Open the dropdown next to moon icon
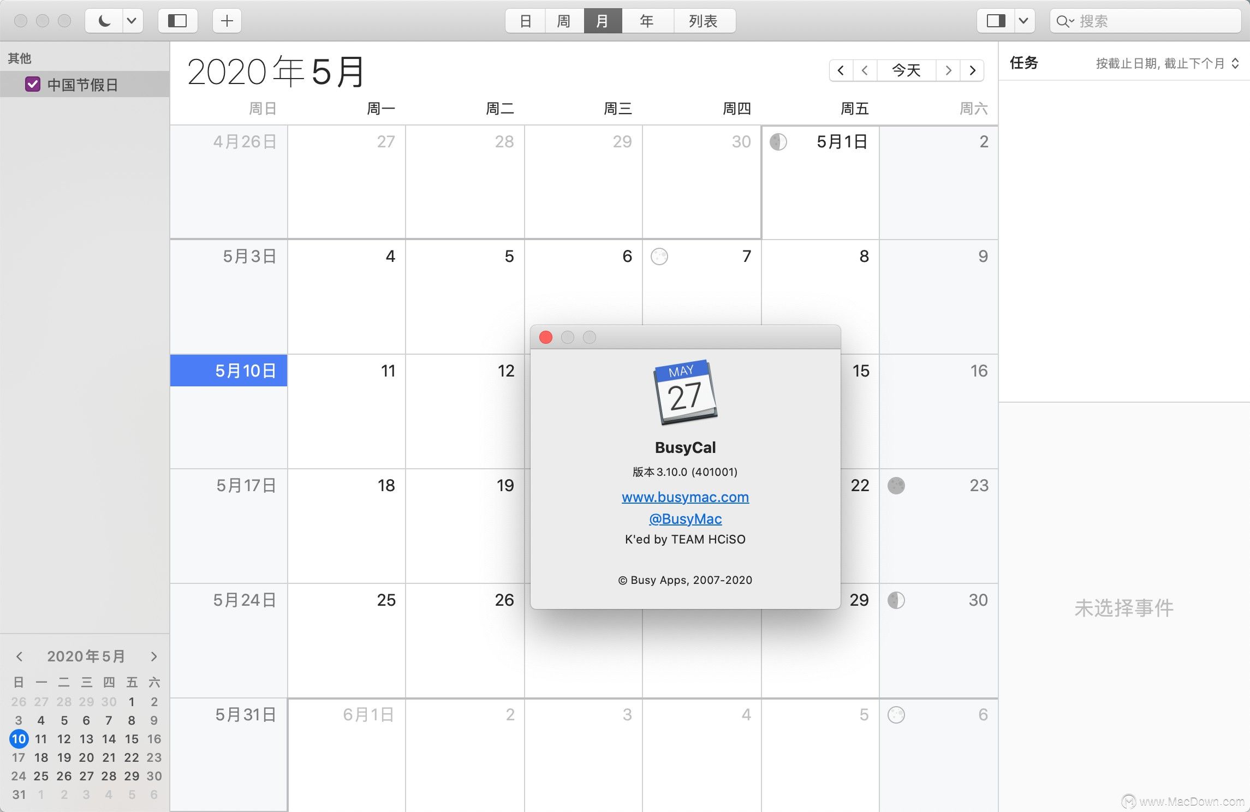The image size is (1250, 812). (132, 21)
